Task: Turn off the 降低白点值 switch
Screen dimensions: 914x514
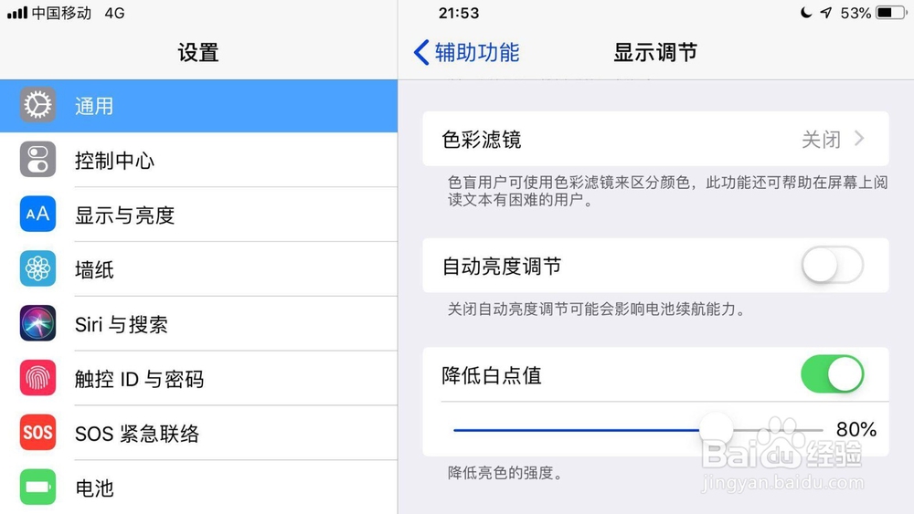Action: pos(832,374)
